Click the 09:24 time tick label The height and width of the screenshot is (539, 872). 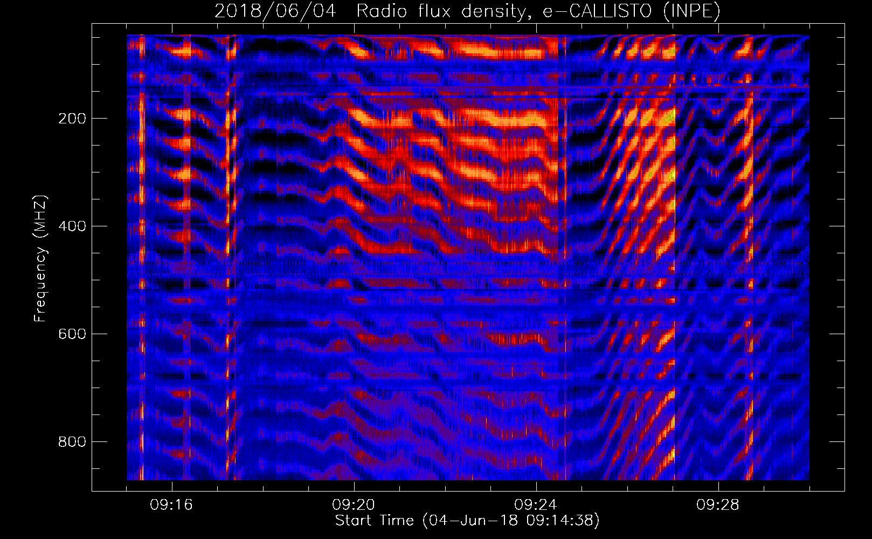pos(536,505)
